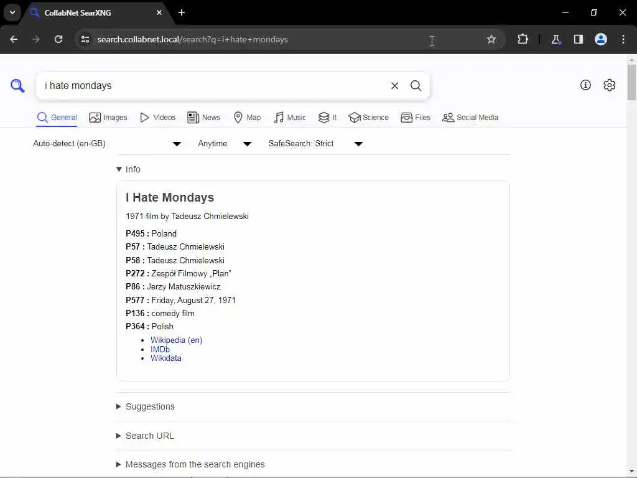Expand the Search URL section
The image size is (637, 478).
(145, 436)
